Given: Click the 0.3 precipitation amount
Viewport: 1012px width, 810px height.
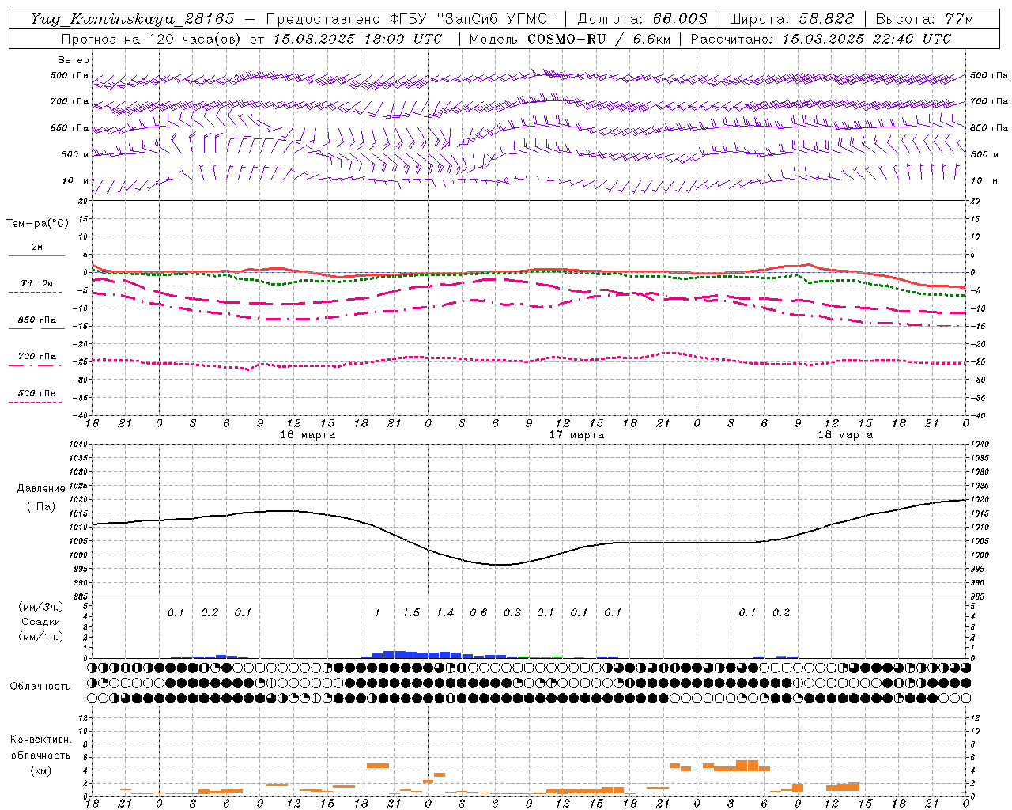Looking at the screenshot, I should (512, 612).
